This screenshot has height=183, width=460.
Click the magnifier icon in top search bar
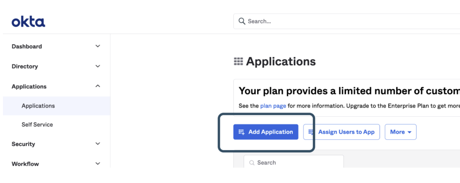[x=242, y=21]
